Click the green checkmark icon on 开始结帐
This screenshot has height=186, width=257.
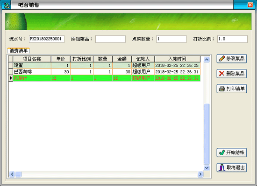(x=222, y=152)
